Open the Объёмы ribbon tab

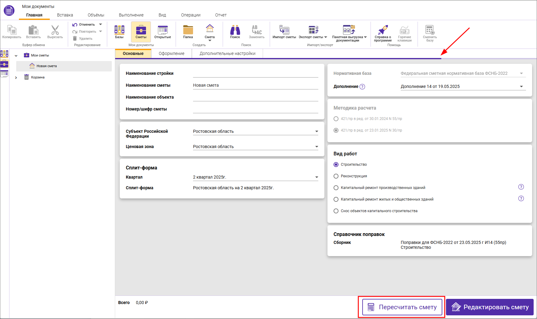pos(96,15)
